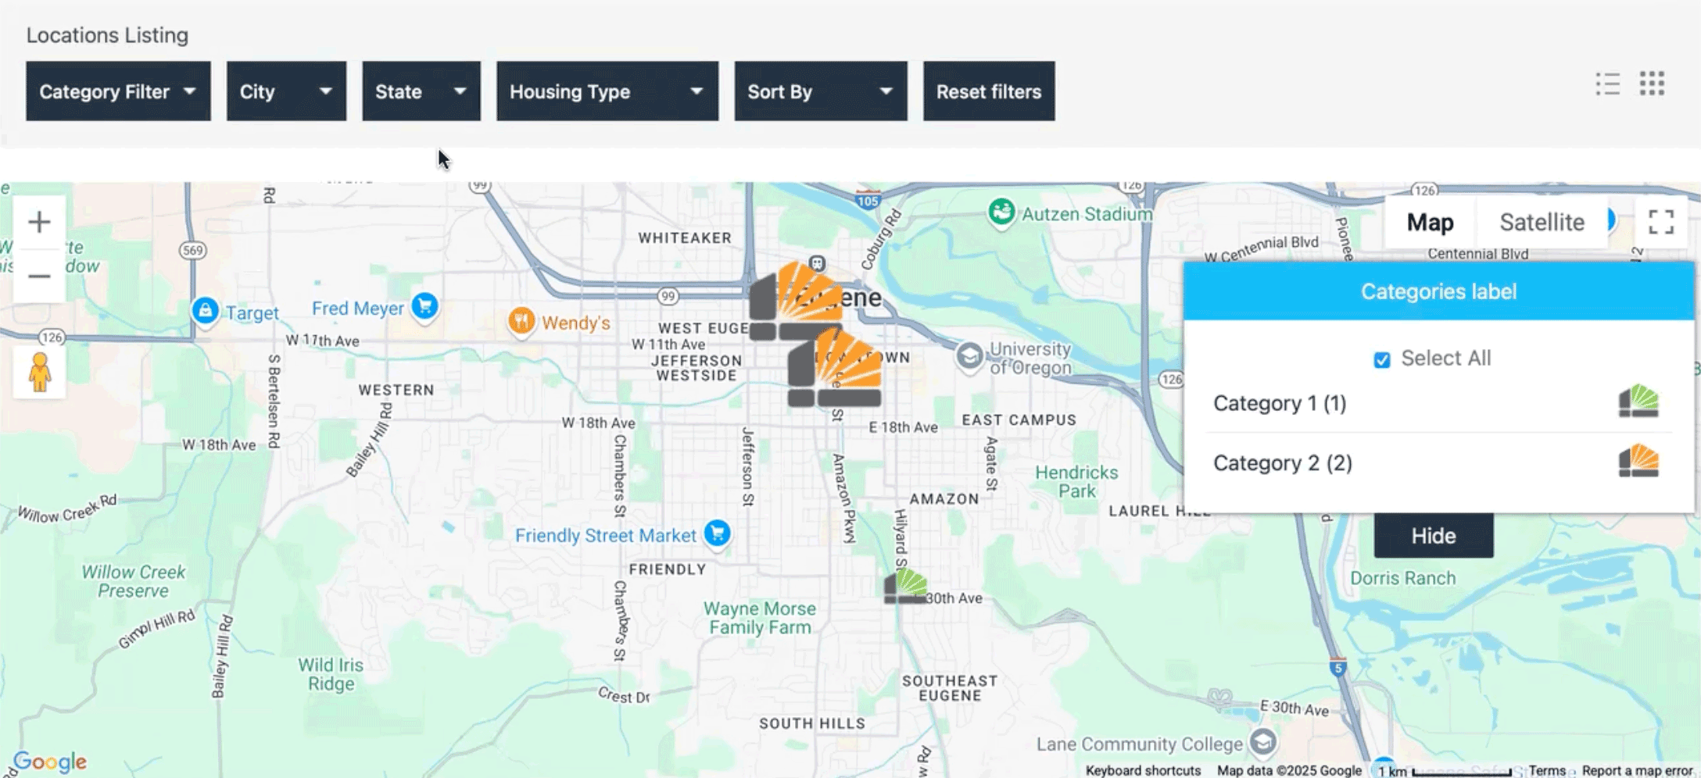Toggle Category 2 (2) filter
Screen dimensions: 1701x778
(x=1282, y=463)
